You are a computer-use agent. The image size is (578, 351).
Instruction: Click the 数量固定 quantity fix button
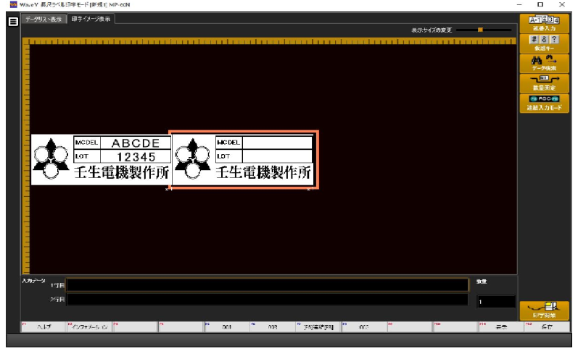(x=544, y=83)
